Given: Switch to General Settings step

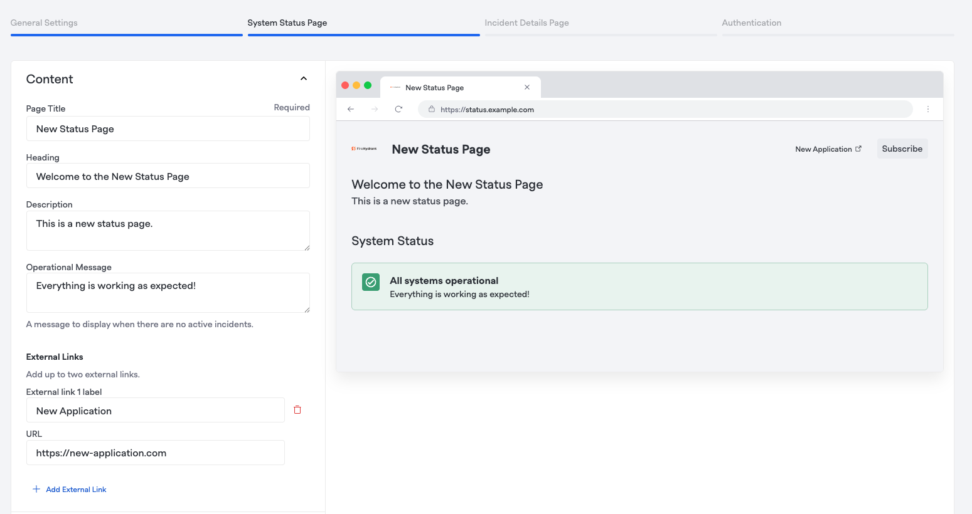Looking at the screenshot, I should pos(44,23).
